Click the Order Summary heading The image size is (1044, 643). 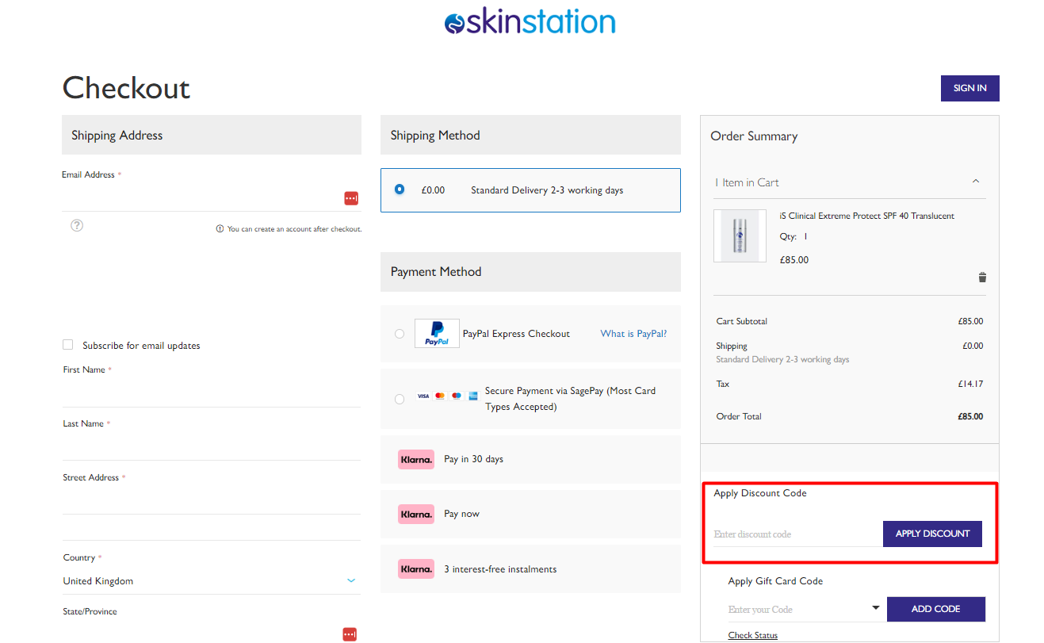[x=754, y=136]
